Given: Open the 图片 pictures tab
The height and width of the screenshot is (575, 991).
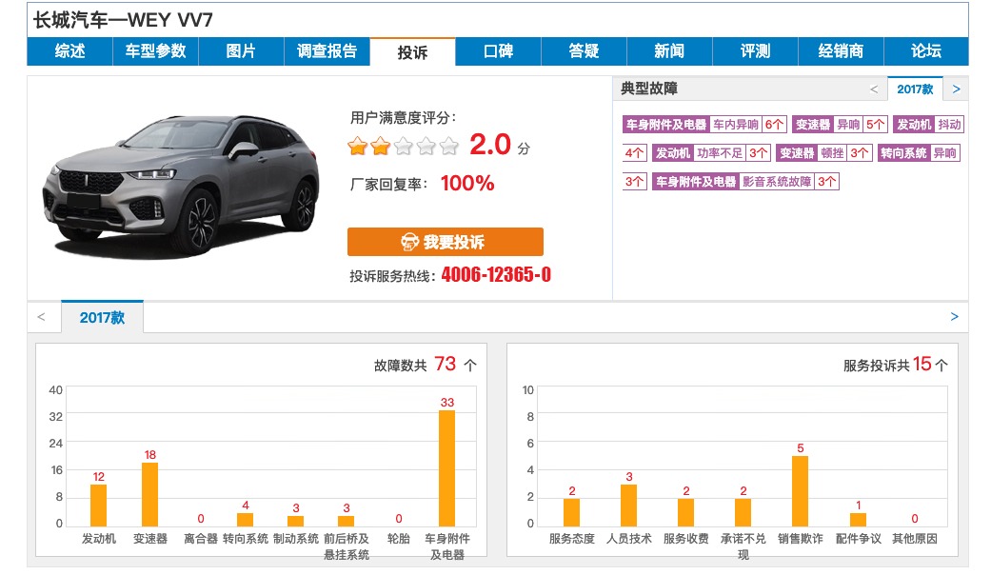Looking at the screenshot, I should click(x=241, y=51).
